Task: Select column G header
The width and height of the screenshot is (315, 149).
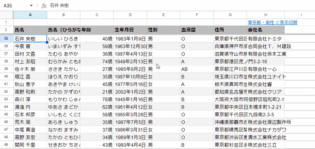Action: [230, 15]
